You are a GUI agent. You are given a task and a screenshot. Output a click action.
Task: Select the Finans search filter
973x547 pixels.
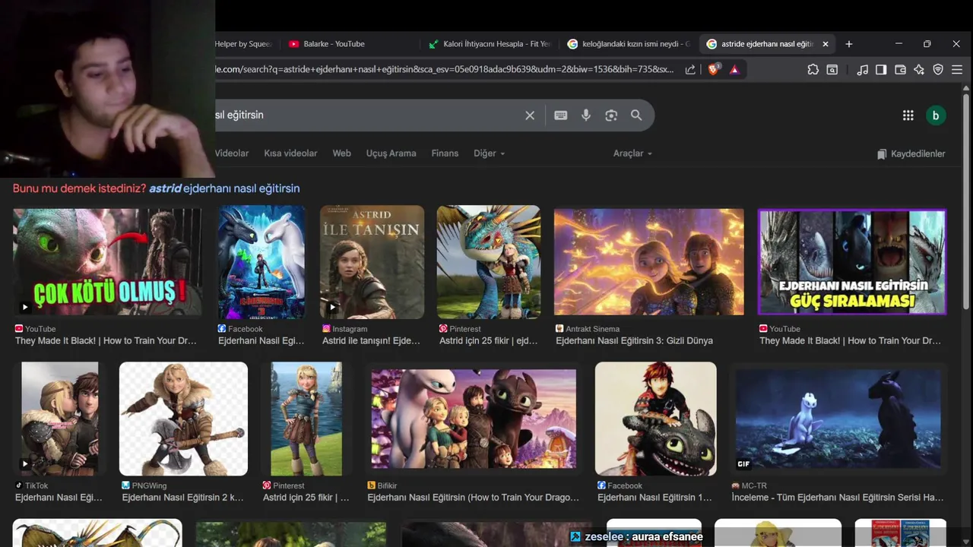click(445, 153)
